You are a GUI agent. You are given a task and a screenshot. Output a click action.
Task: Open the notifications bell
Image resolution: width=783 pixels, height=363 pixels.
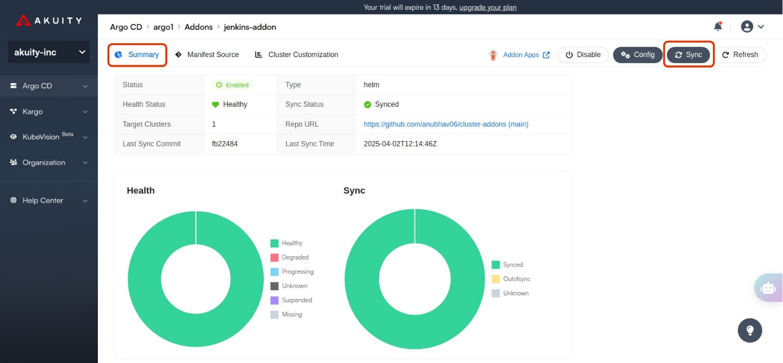click(718, 26)
